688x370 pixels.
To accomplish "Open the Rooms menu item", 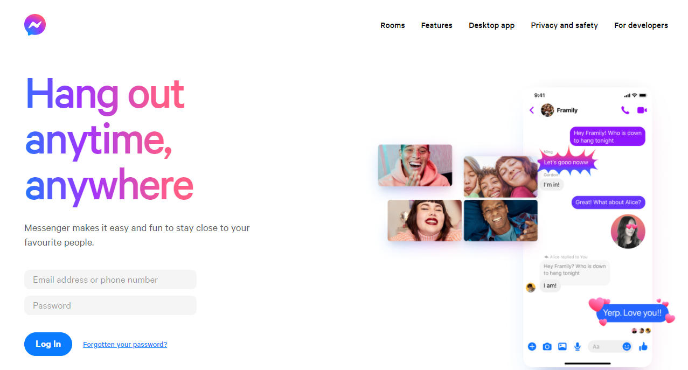I will pos(392,25).
